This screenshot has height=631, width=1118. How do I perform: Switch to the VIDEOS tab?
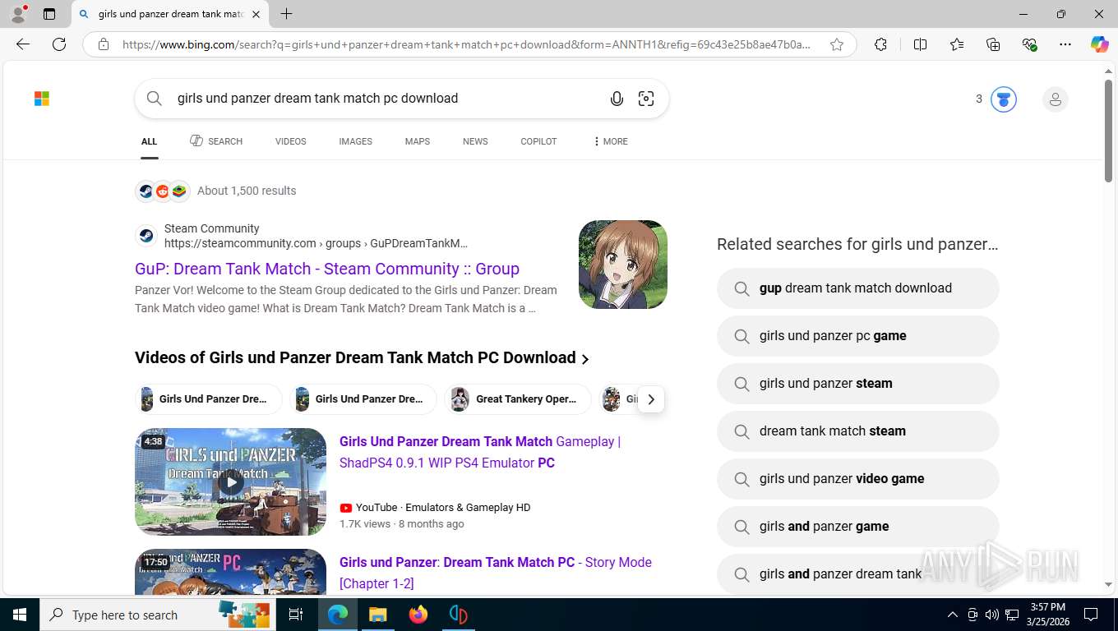[290, 141]
